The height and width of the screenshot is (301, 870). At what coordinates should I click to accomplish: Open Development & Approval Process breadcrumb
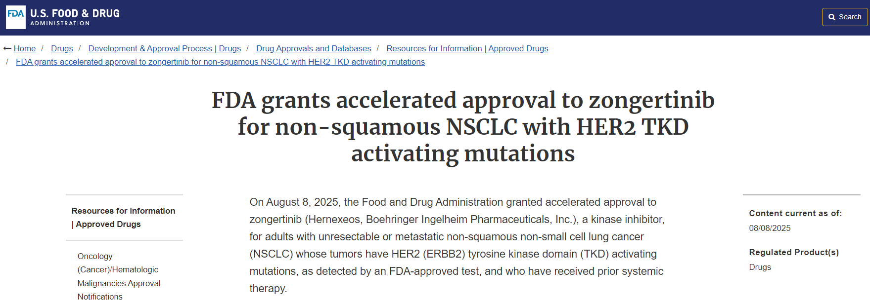tap(164, 48)
